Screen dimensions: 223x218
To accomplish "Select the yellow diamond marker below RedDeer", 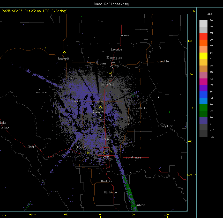I will tap(110, 73).
